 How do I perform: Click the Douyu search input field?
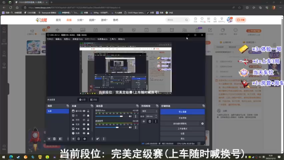pos(175,20)
